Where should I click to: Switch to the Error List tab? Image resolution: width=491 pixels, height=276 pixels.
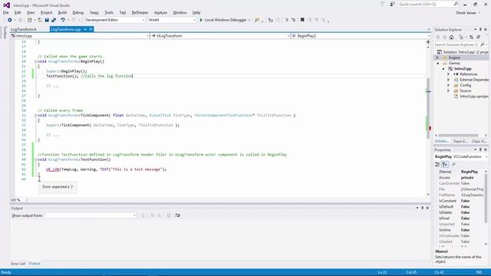click(x=18, y=264)
